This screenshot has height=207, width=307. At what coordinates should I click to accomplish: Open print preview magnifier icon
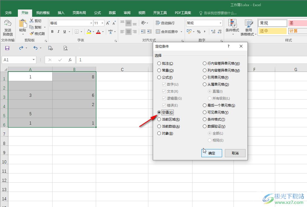(x=65, y=48)
